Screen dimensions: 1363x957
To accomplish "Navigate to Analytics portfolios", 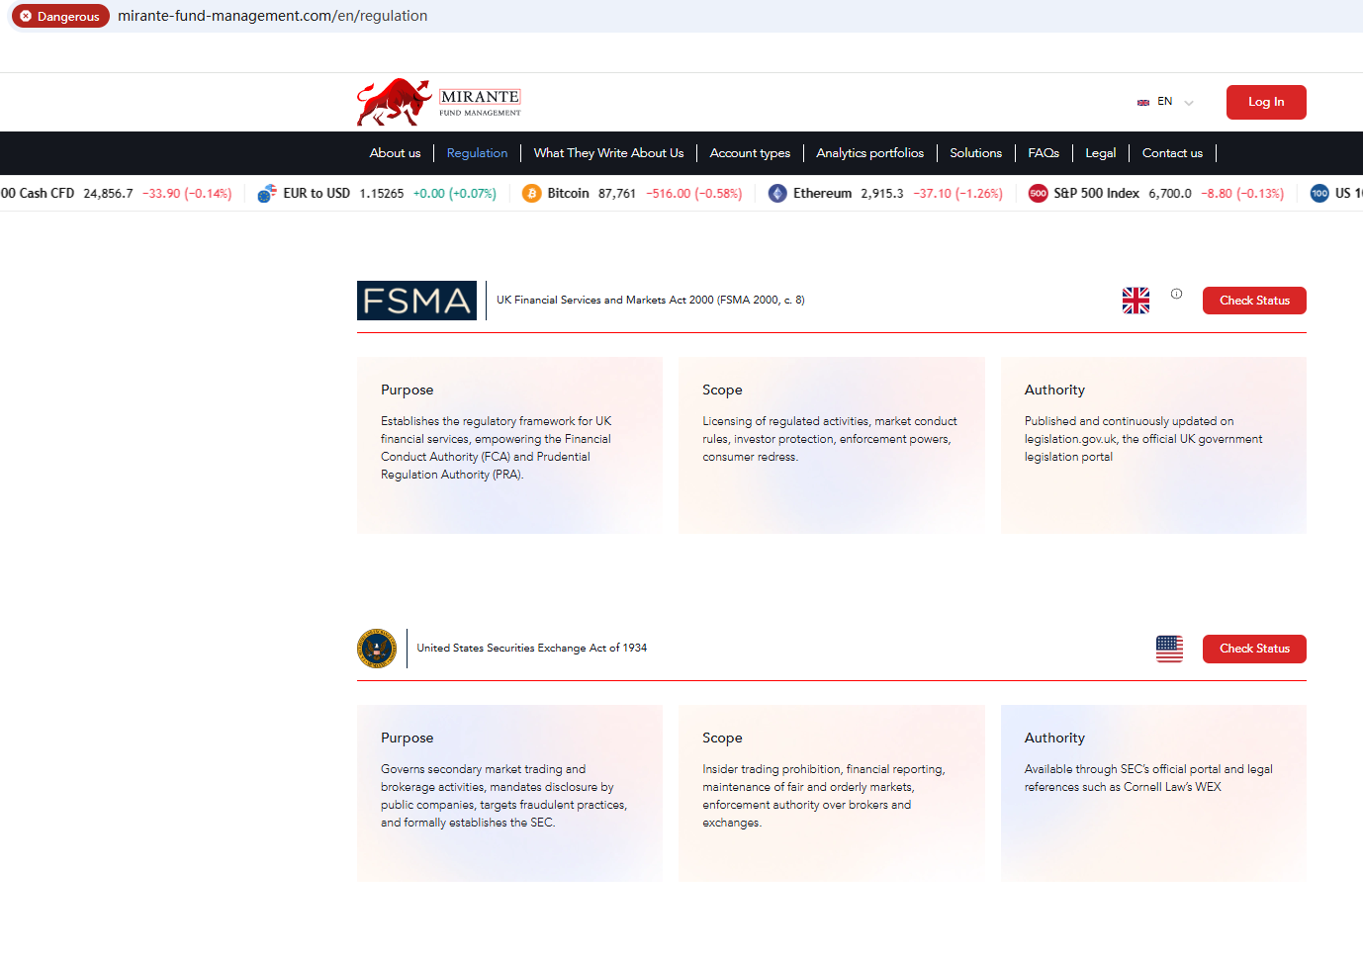I will [x=869, y=153].
